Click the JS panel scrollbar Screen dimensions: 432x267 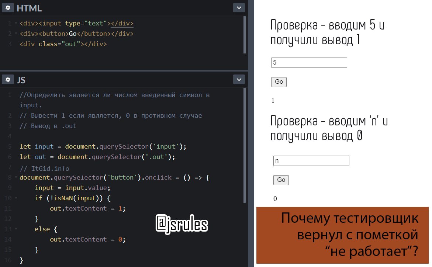pos(244,146)
